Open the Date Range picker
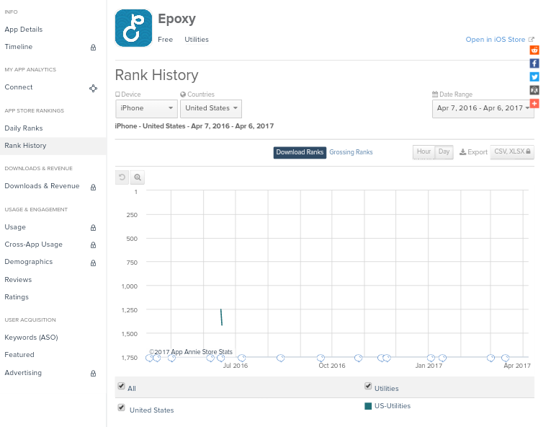Screen dimensions: 546x427 [x=483, y=108]
